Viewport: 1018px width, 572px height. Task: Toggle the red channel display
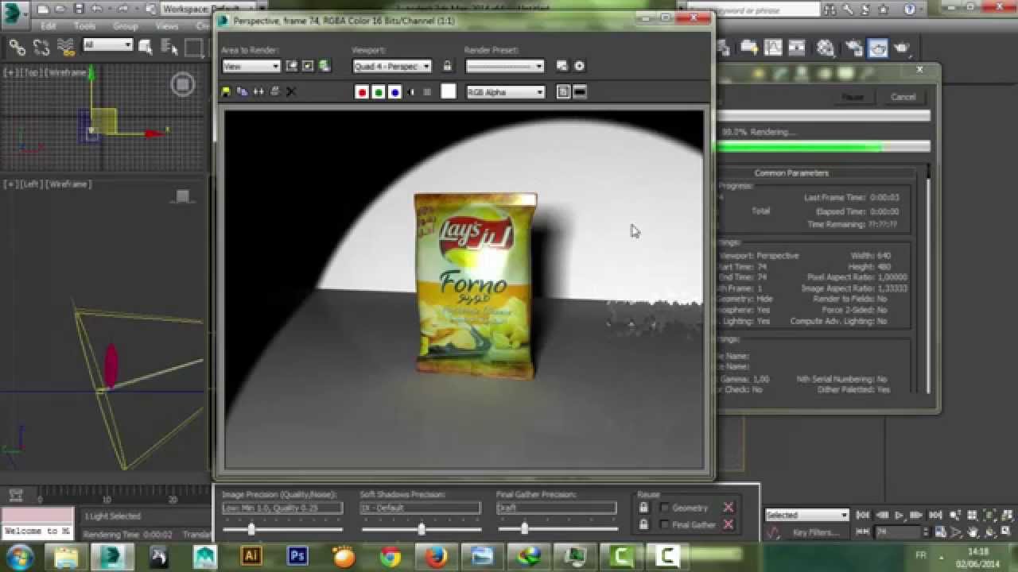(x=362, y=92)
